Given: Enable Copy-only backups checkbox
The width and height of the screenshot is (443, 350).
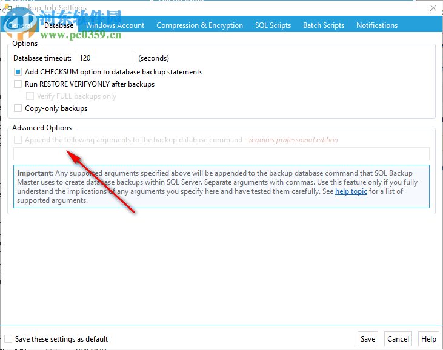Looking at the screenshot, I should coord(18,108).
